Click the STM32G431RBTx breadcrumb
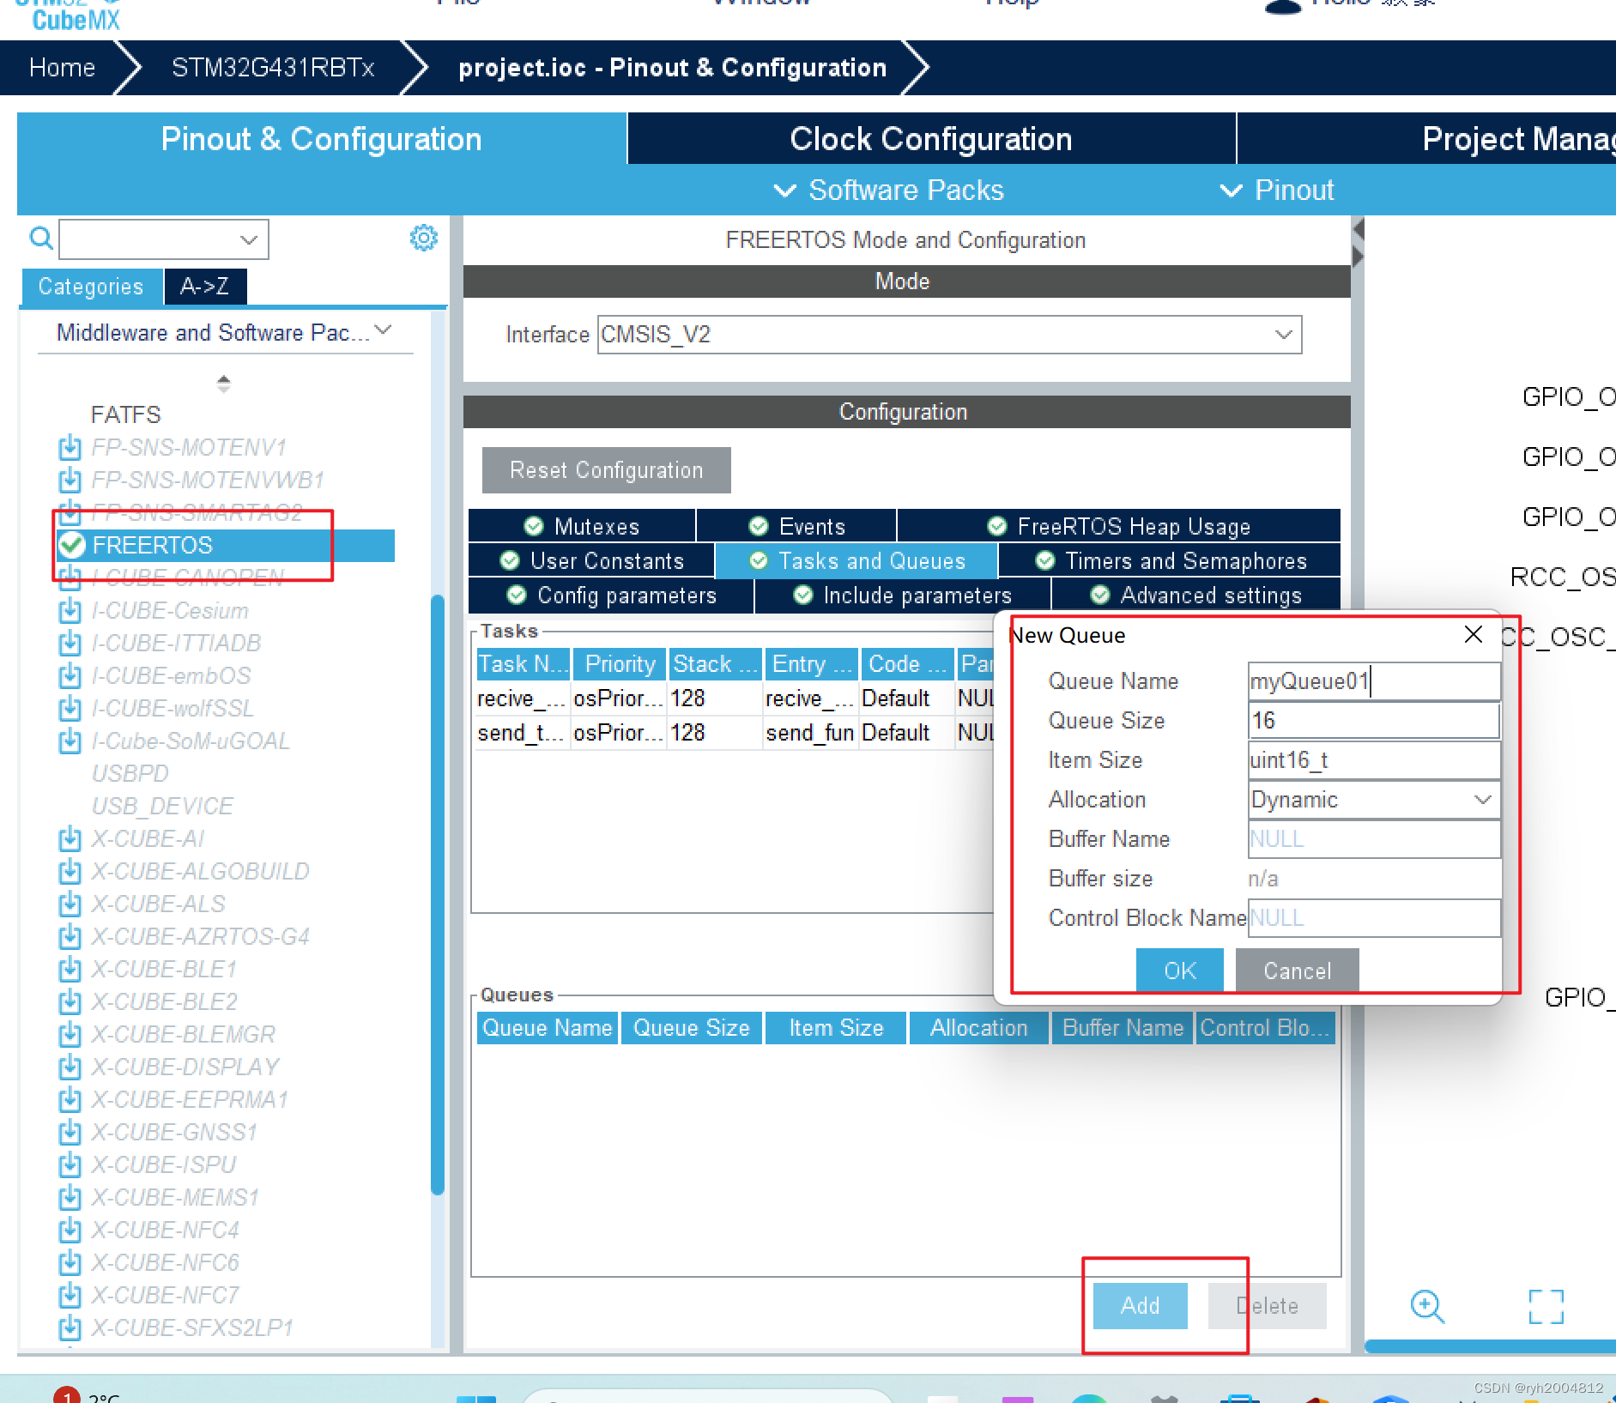This screenshot has height=1403, width=1616. [273, 68]
